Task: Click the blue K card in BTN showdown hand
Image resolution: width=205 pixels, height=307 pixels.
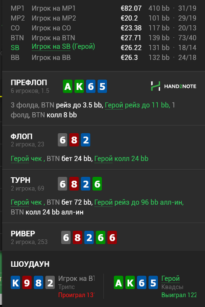Action: tap(15, 282)
